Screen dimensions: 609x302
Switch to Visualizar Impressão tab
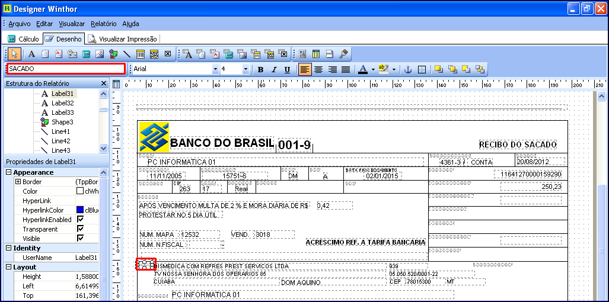click(x=122, y=38)
